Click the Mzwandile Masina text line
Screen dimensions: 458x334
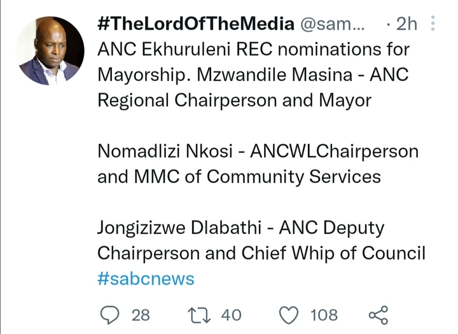(253, 75)
